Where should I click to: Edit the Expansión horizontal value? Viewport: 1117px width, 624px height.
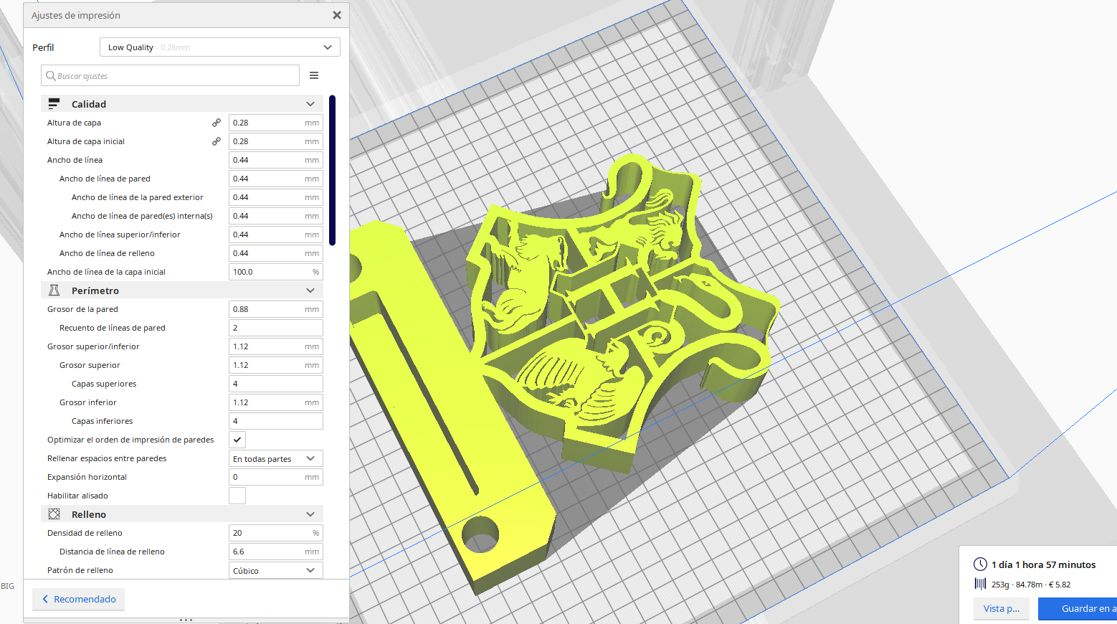pos(276,477)
